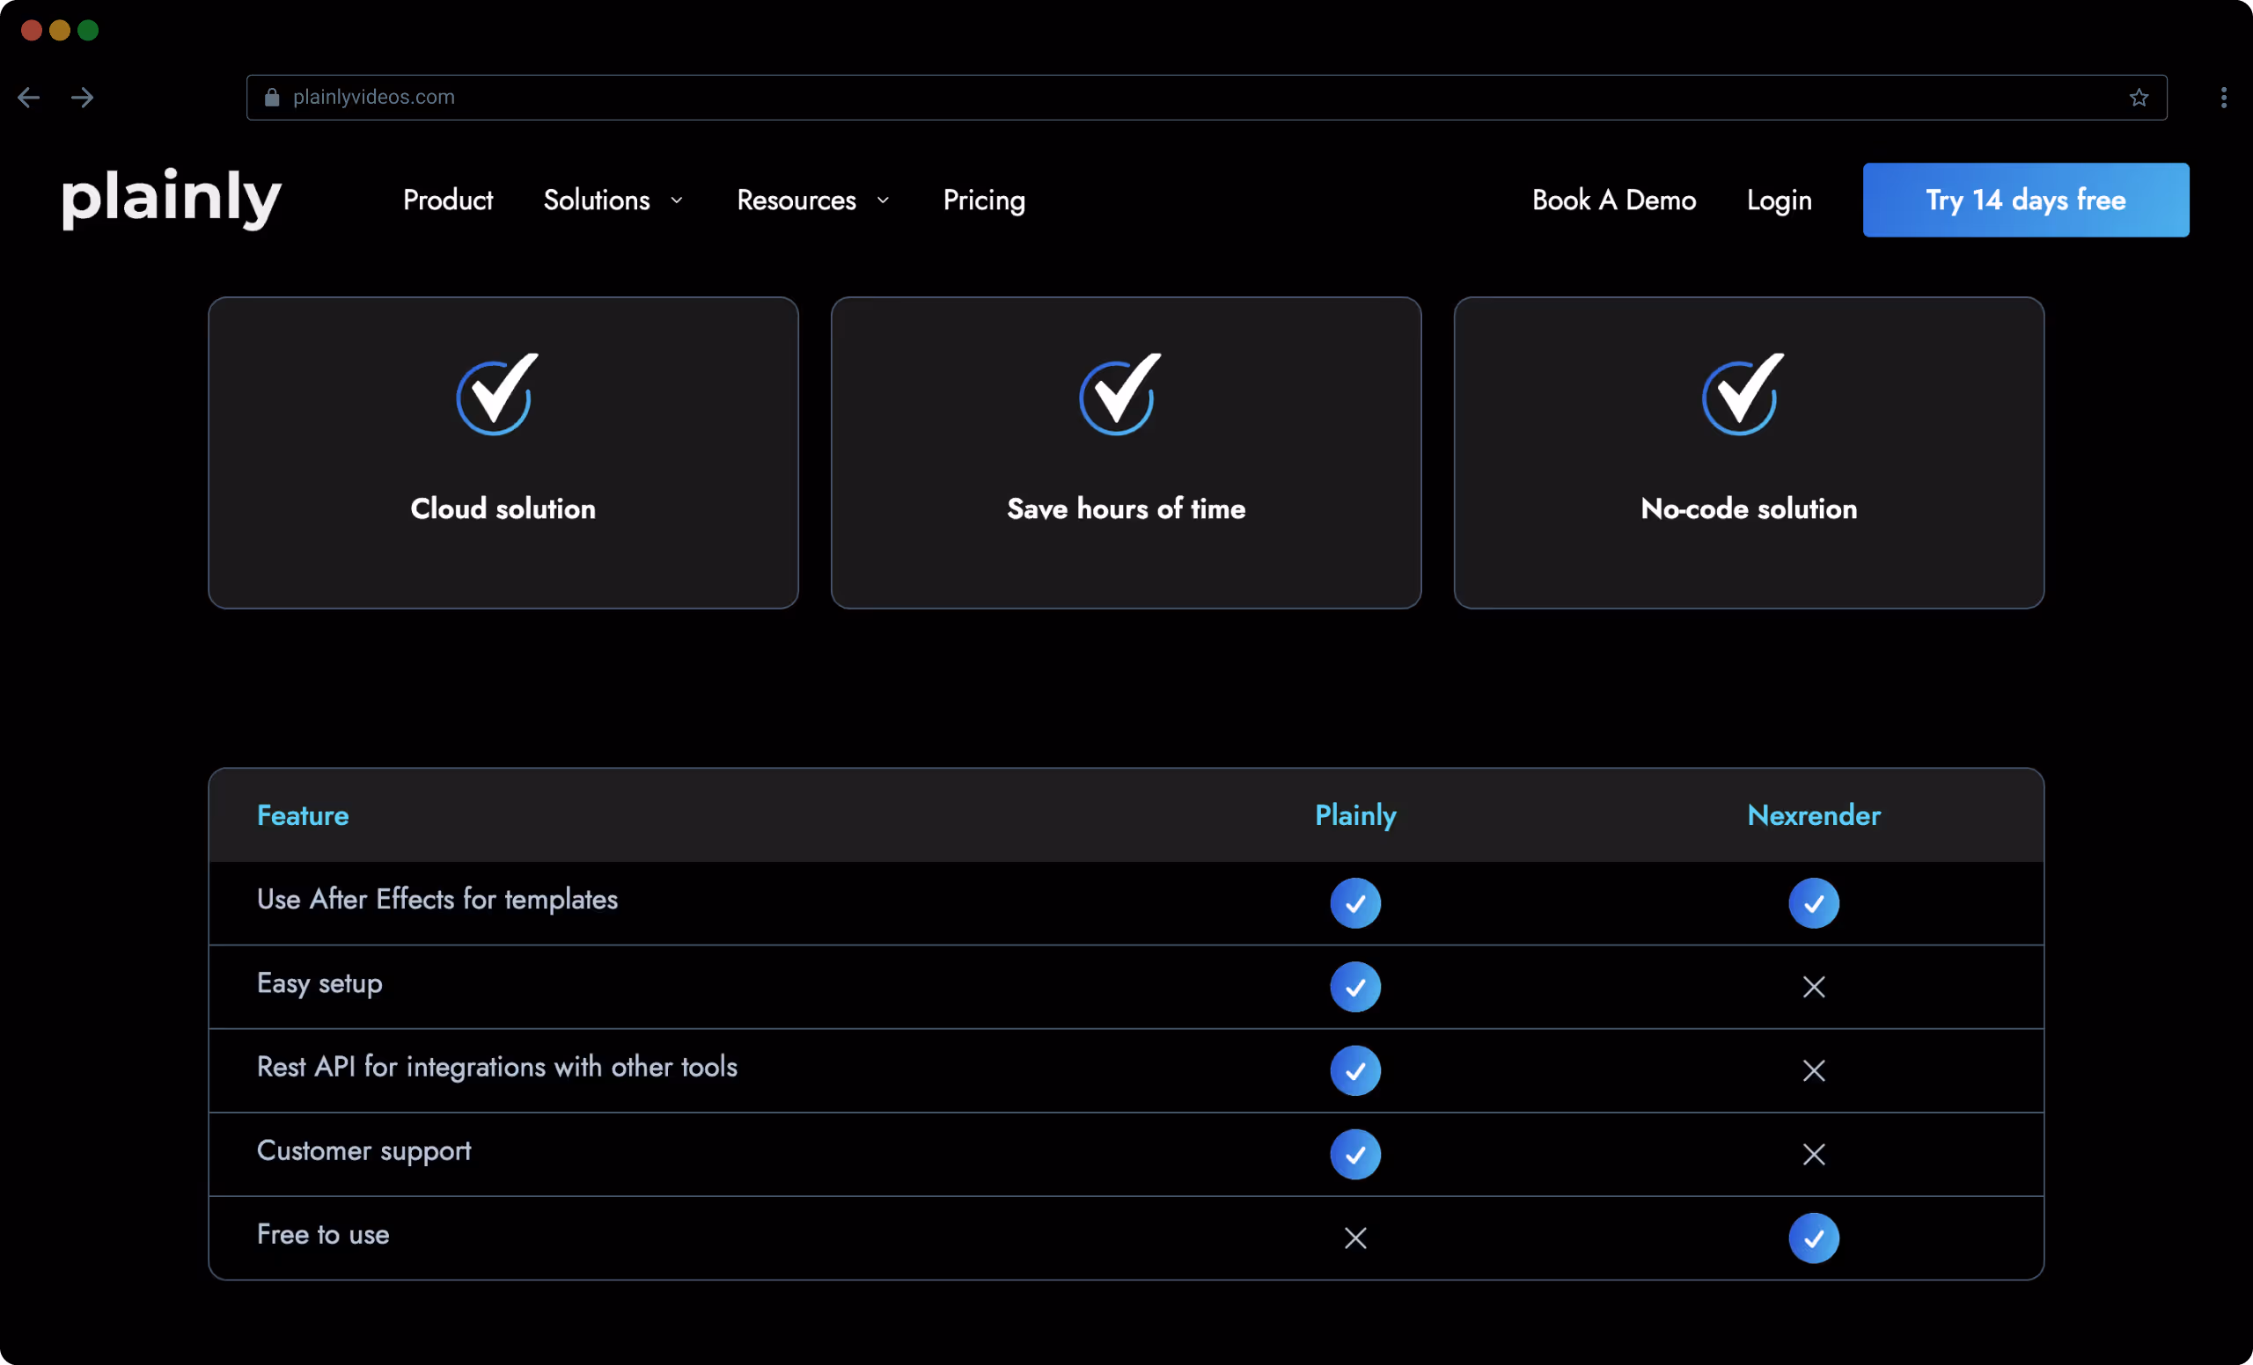Click the X mark under Nexrender for Customer support
2253x1365 pixels.
1814,1154
